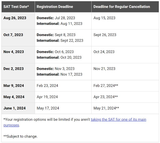
Task: Select International Sept 22, 2023 deadline text
Action: tap(60, 41)
